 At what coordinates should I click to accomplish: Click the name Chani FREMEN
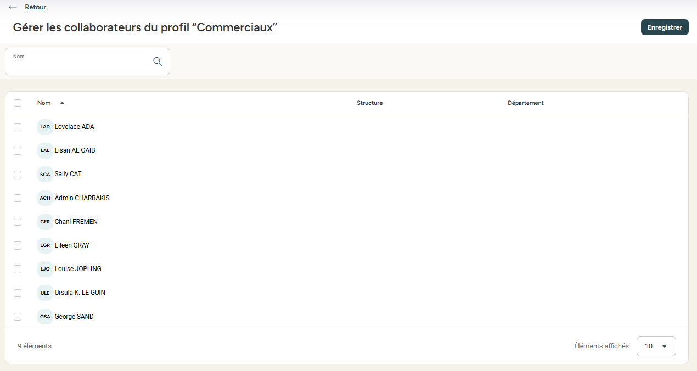pos(76,222)
